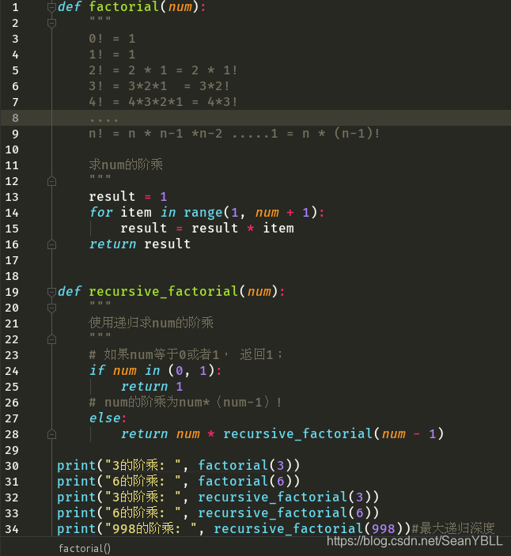Toggle the fold marker on line 28
This screenshot has height=556, width=511.
51,434
